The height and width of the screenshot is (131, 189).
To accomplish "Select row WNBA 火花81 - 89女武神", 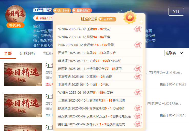I will [99, 93].
